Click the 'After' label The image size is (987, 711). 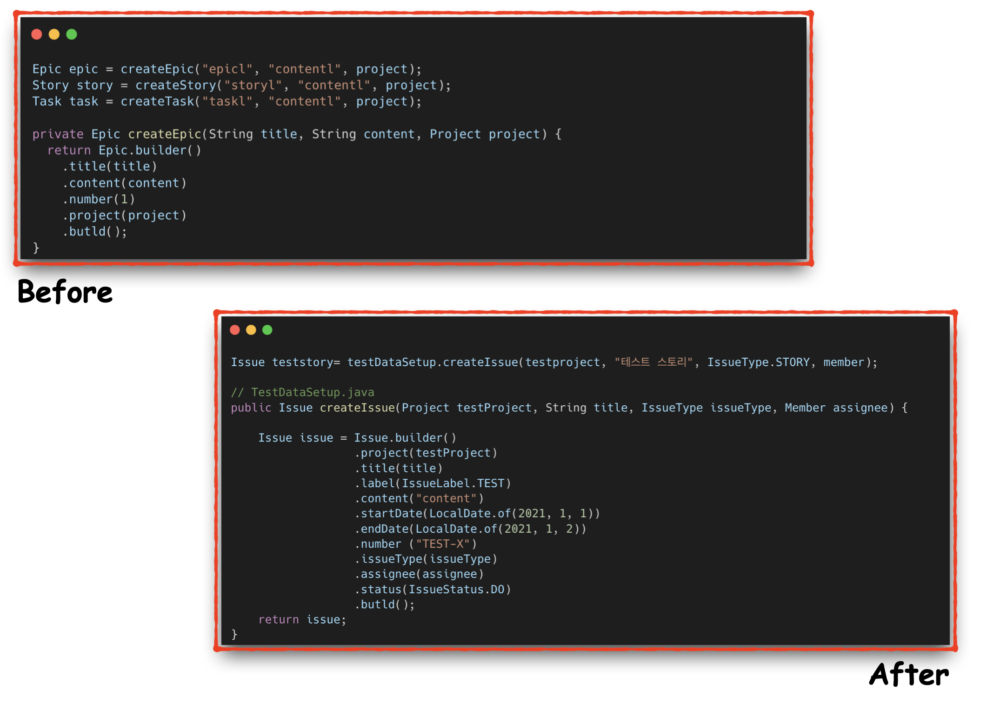pos(909,675)
